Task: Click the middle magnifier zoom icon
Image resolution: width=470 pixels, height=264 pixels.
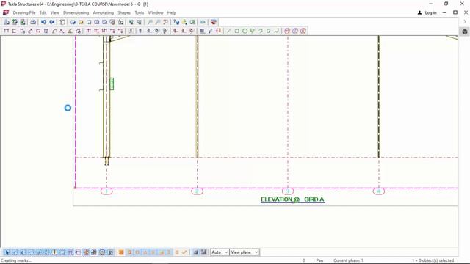Action: pos(158,22)
